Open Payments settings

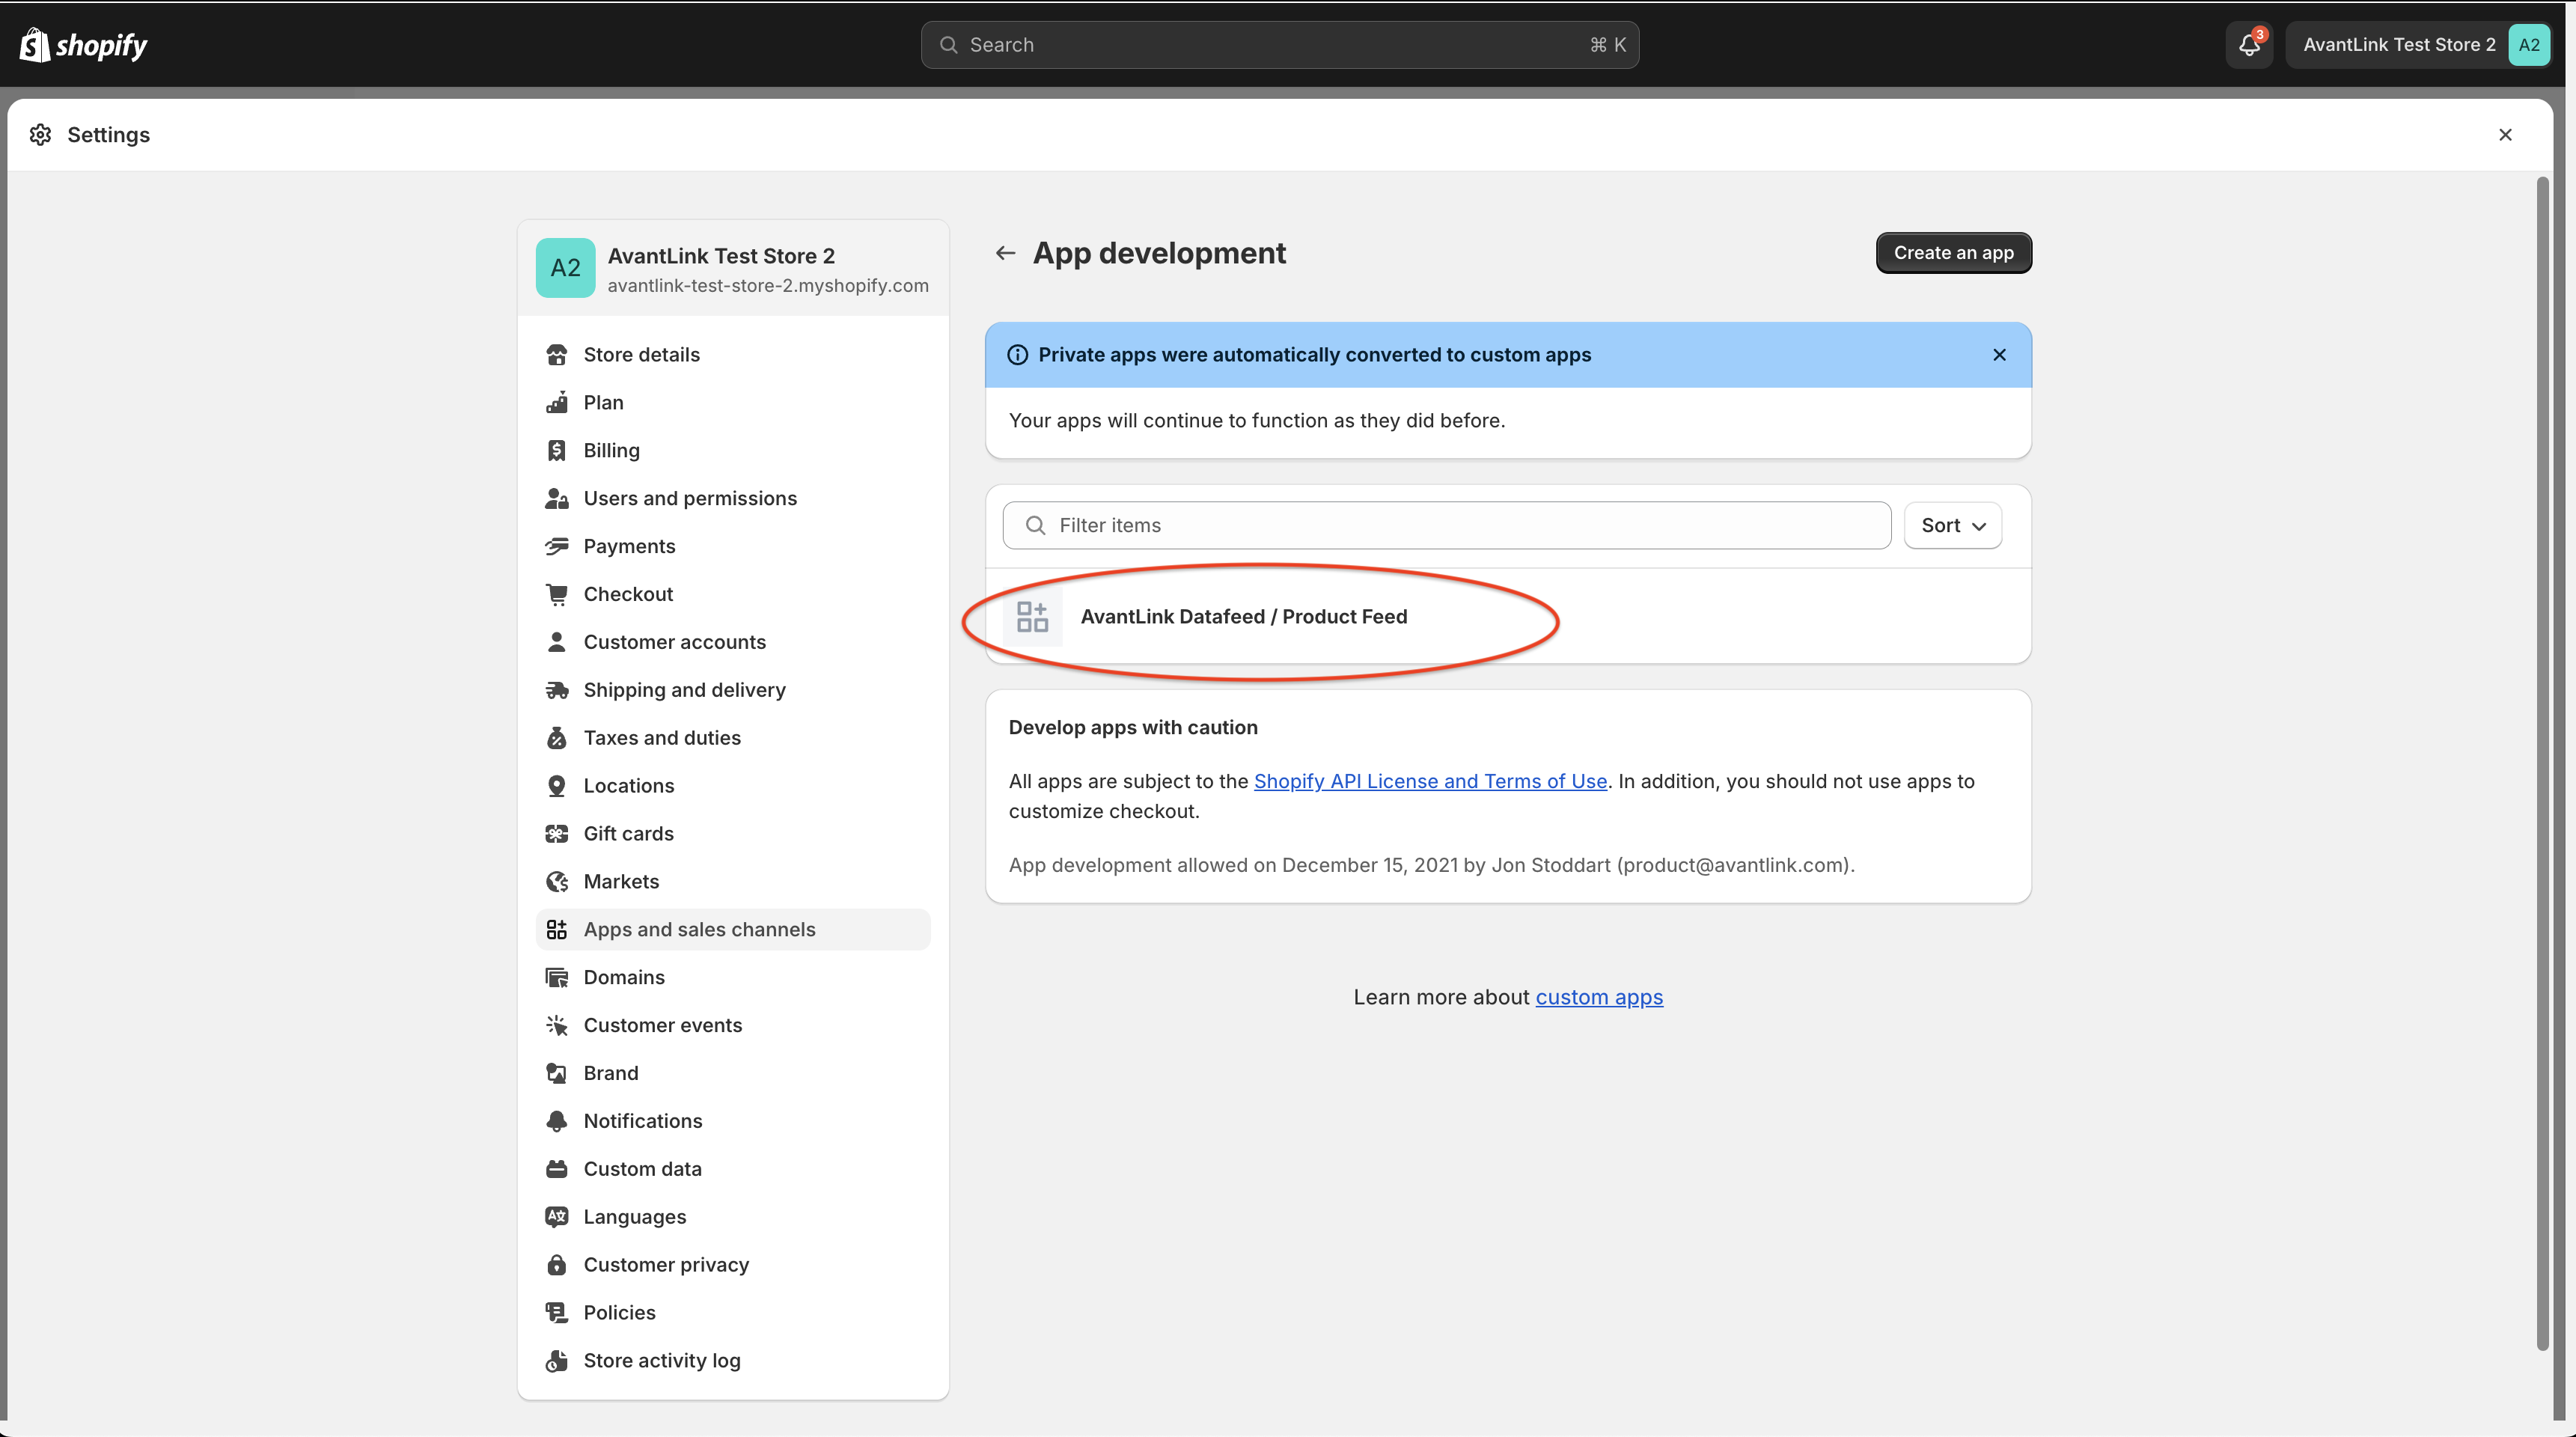733,547
